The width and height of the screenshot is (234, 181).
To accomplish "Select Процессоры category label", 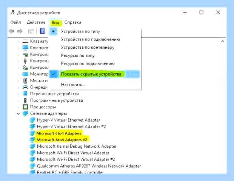I will coord(43,107).
